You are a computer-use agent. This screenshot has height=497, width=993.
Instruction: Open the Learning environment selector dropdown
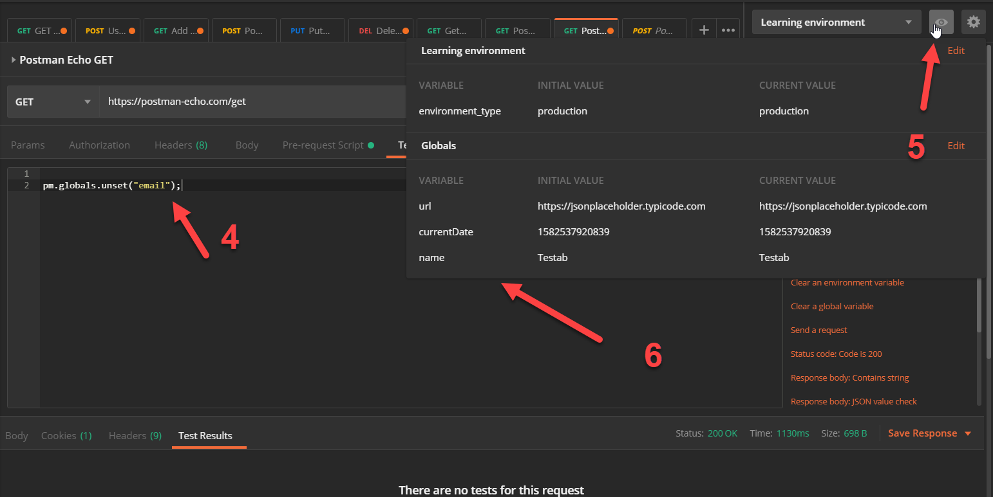tap(837, 22)
